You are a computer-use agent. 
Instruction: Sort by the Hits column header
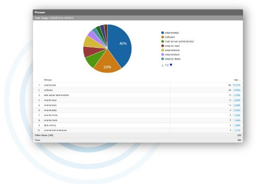(236, 80)
